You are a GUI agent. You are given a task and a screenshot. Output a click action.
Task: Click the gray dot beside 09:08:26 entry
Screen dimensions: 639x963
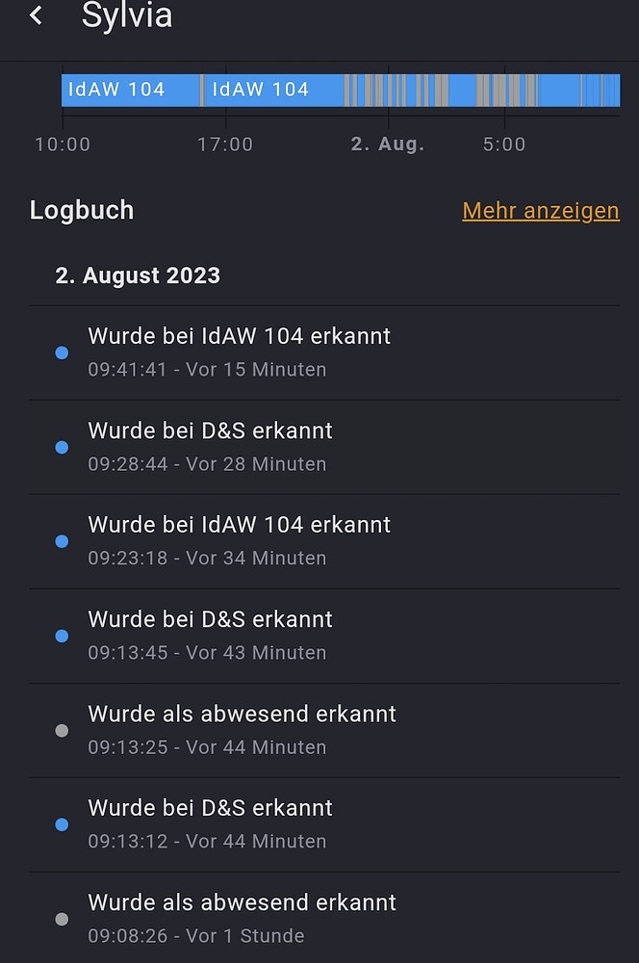tap(62, 919)
